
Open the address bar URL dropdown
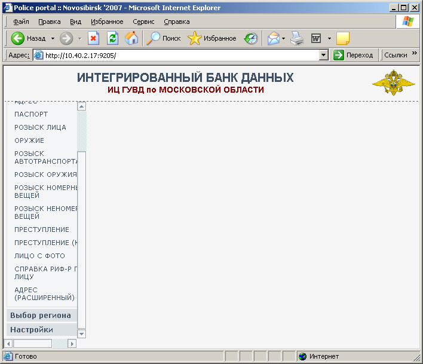(323, 55)
